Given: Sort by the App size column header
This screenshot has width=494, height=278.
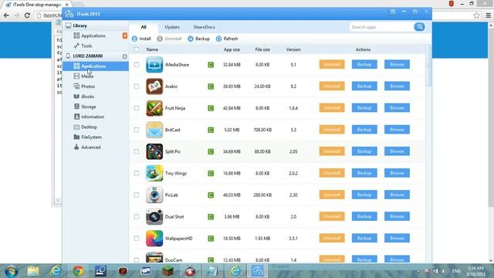Looking at the screenshot, I should pyautogui.click(x=232, y=49).
